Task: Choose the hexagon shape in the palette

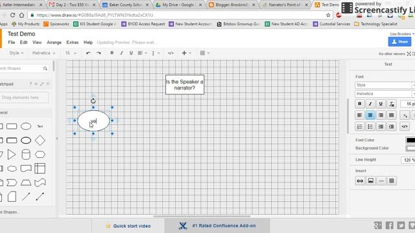Action: click(x=40, y=155)
